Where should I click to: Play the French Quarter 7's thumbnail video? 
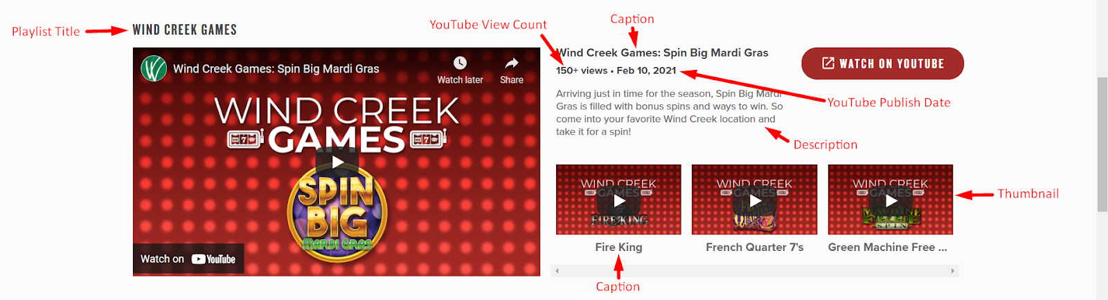(754, 200)
